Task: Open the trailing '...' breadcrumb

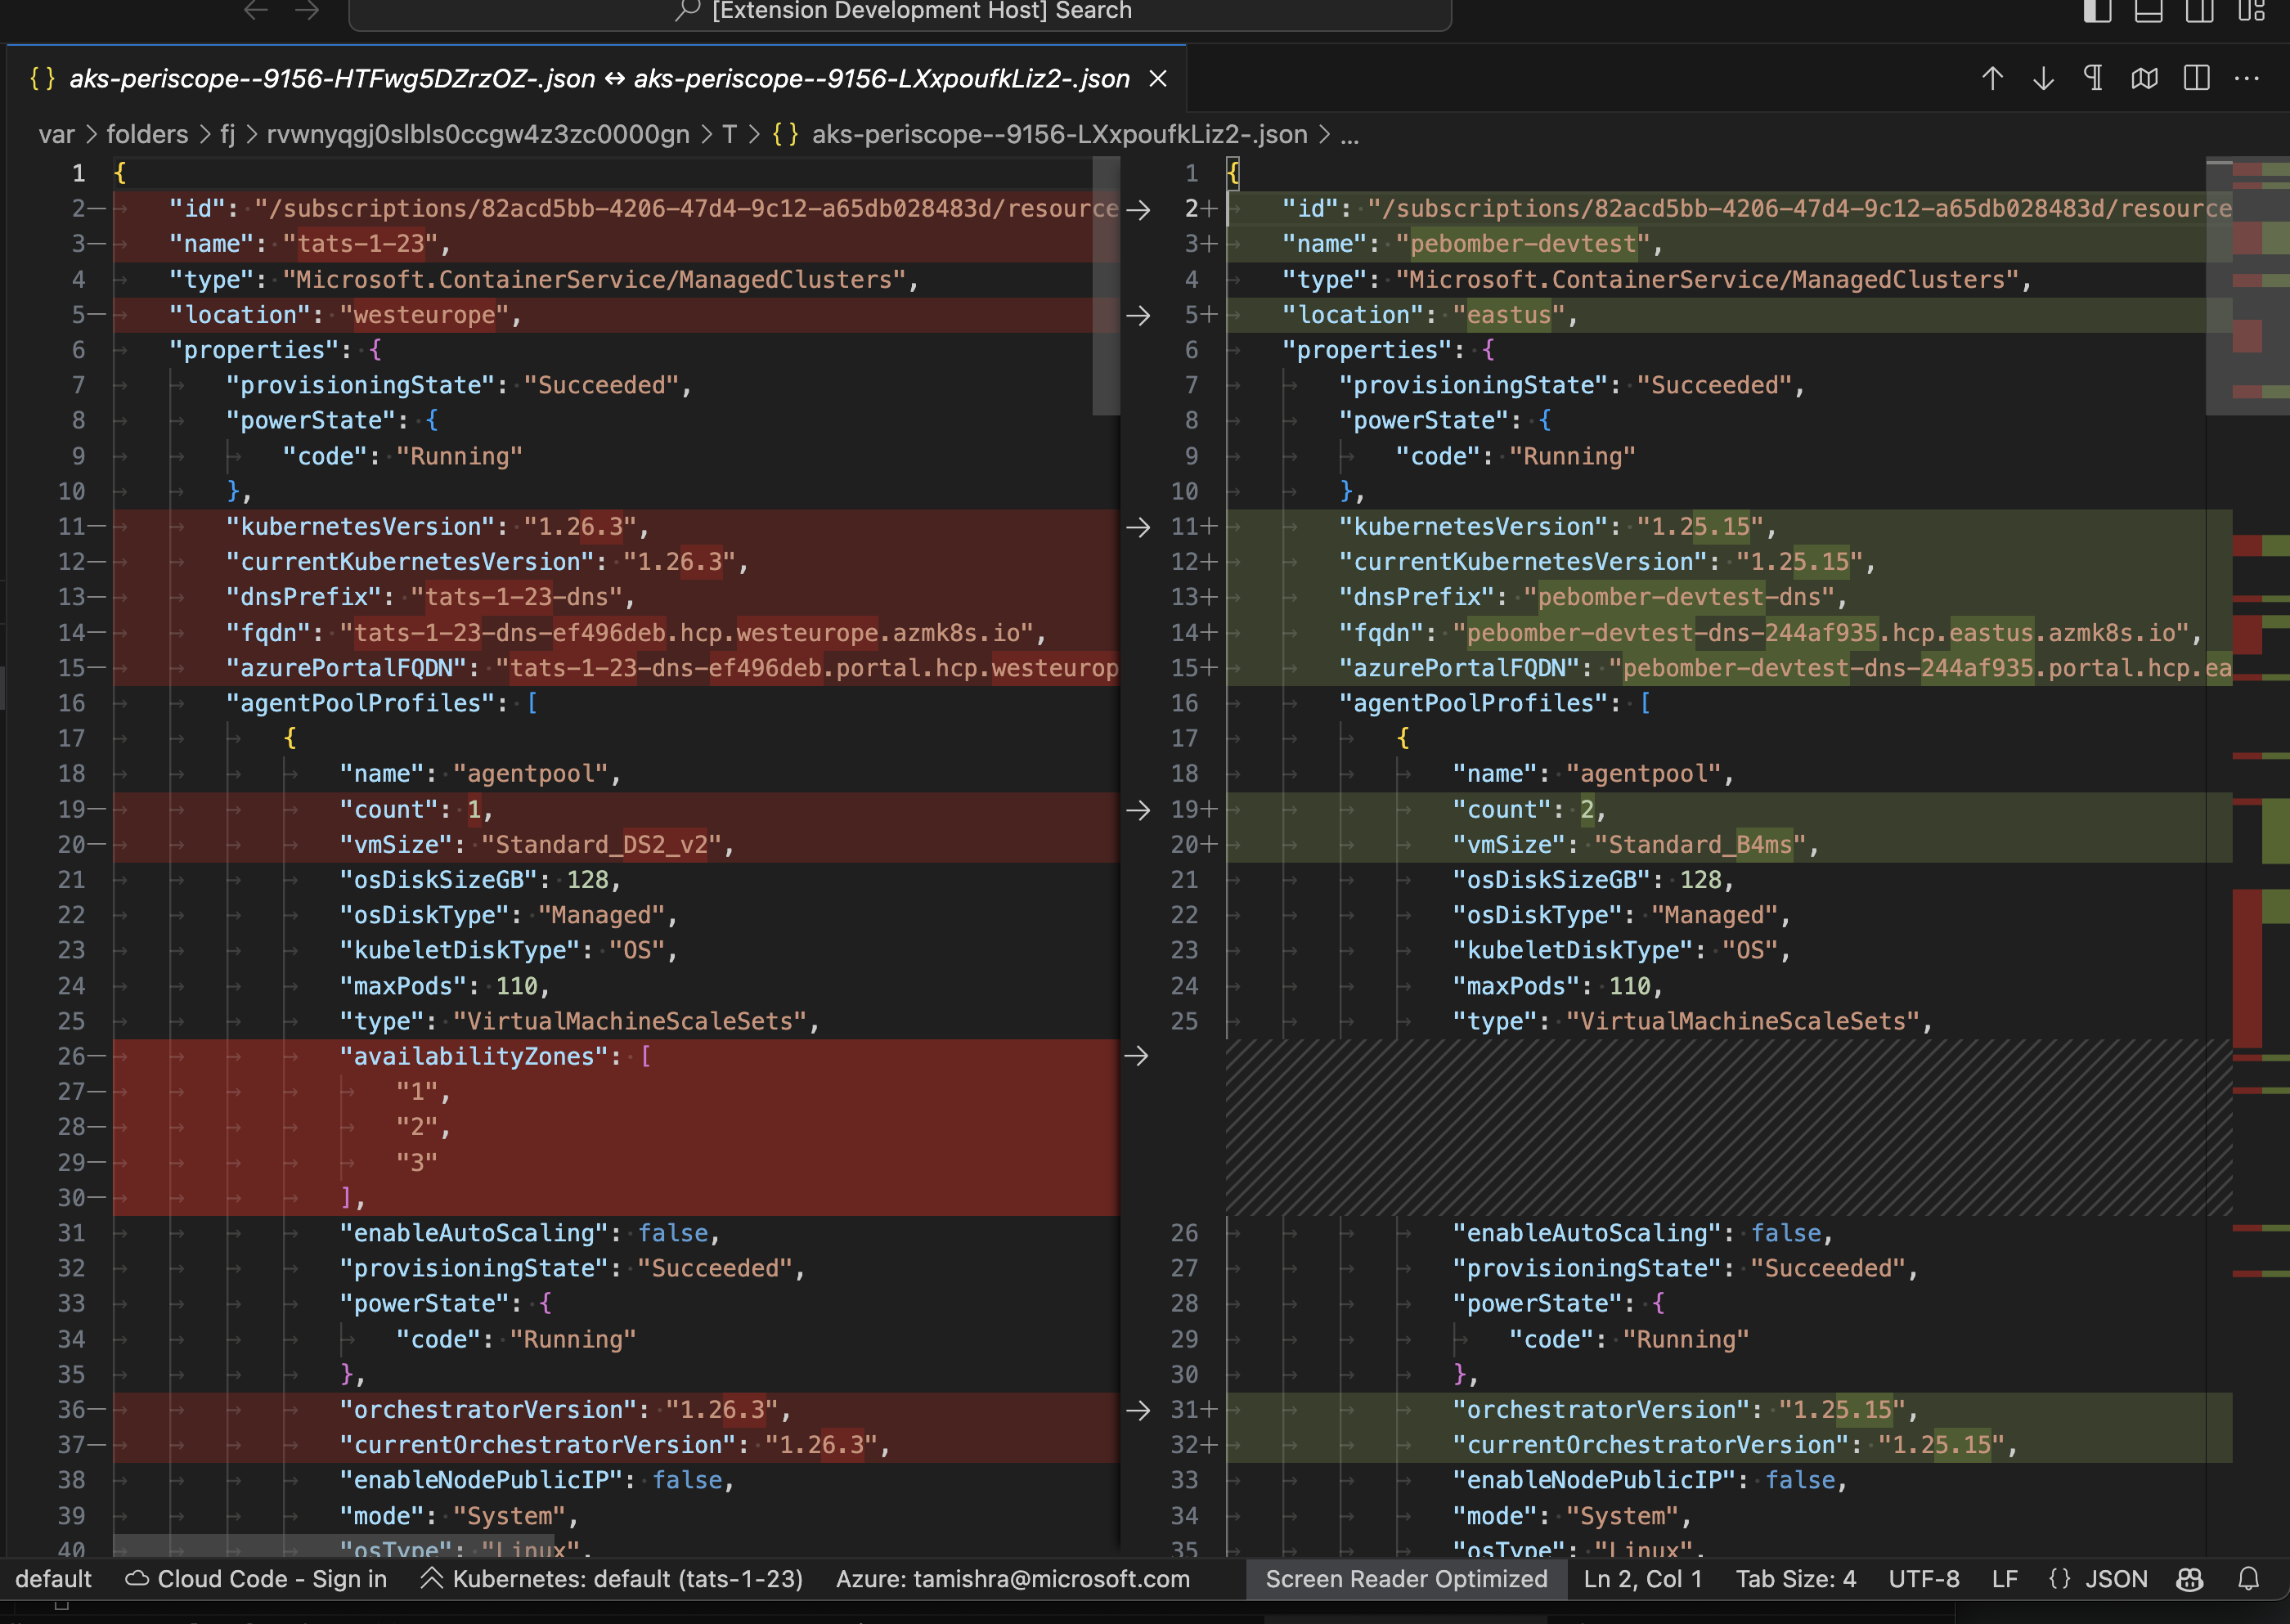Action: click(1349, 136)
